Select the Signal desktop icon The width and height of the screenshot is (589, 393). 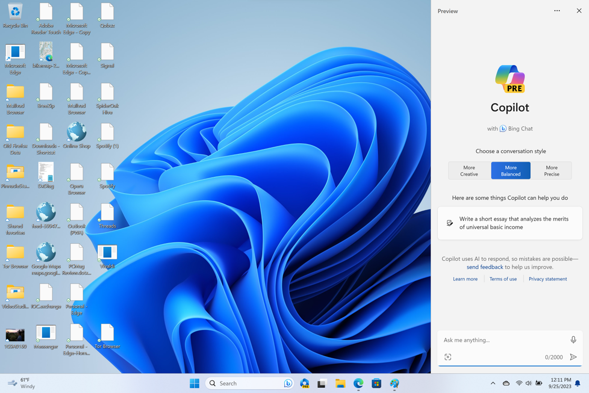click(x=107, y=56)
